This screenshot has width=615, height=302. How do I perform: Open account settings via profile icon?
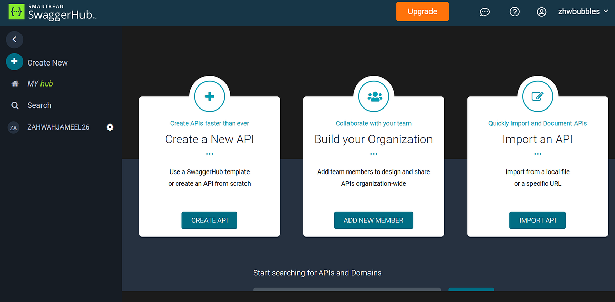541,11
